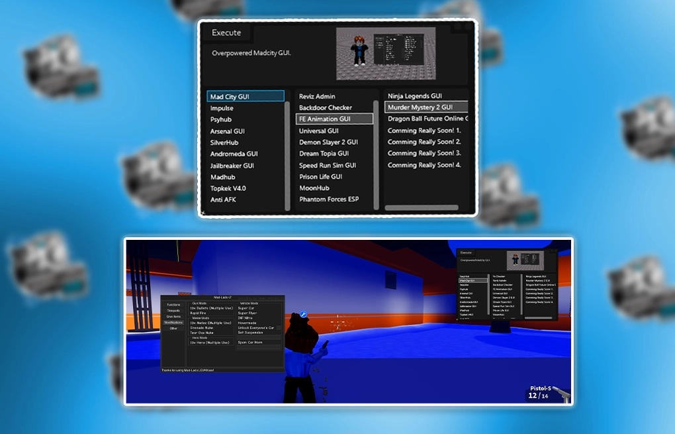Viewport: 675px width, 434px height.
Task: Click the input field below Set Suspension
Action: coord(259,337)
